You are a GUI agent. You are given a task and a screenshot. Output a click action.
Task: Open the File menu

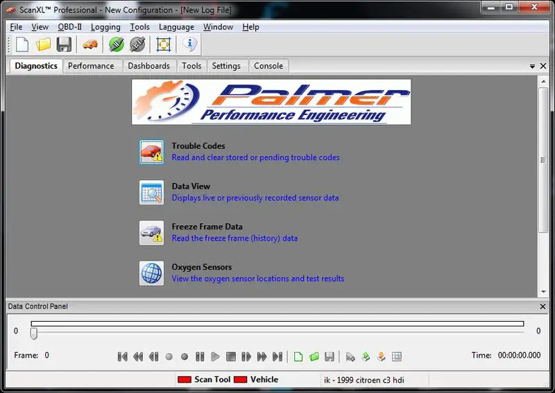point(16,27)
